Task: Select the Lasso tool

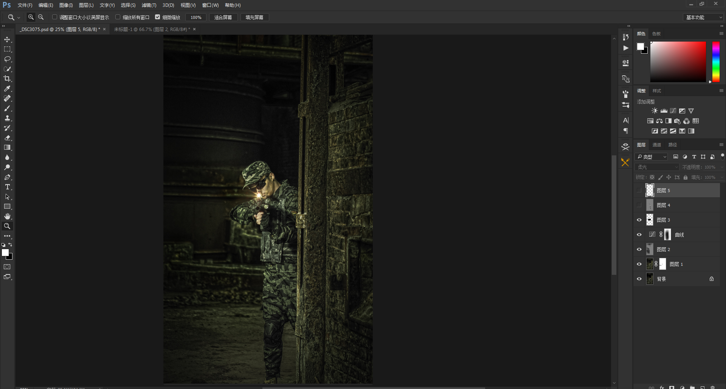Action: (7, 59)
